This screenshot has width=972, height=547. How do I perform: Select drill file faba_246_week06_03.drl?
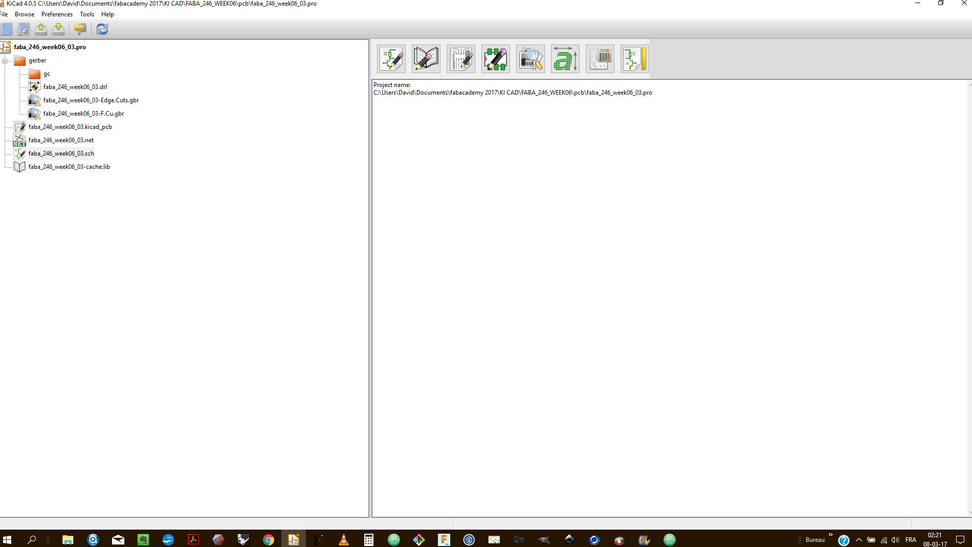click(75, 87)
